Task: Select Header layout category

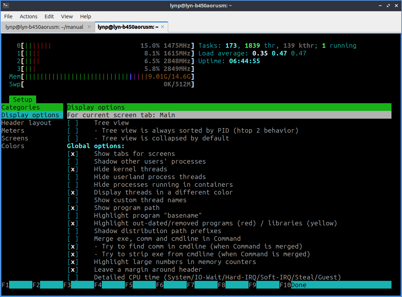Action: pyautogui.click(x=26, y=123)
